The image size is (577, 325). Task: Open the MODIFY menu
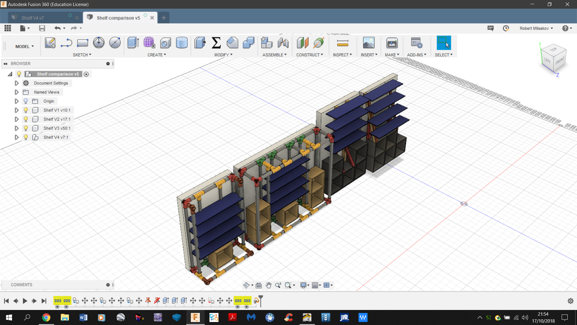coord(223,55)
